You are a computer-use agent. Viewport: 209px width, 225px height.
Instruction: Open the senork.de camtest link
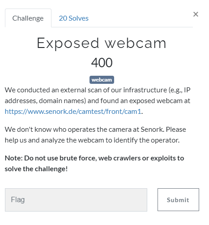click(x=73, y=112)
